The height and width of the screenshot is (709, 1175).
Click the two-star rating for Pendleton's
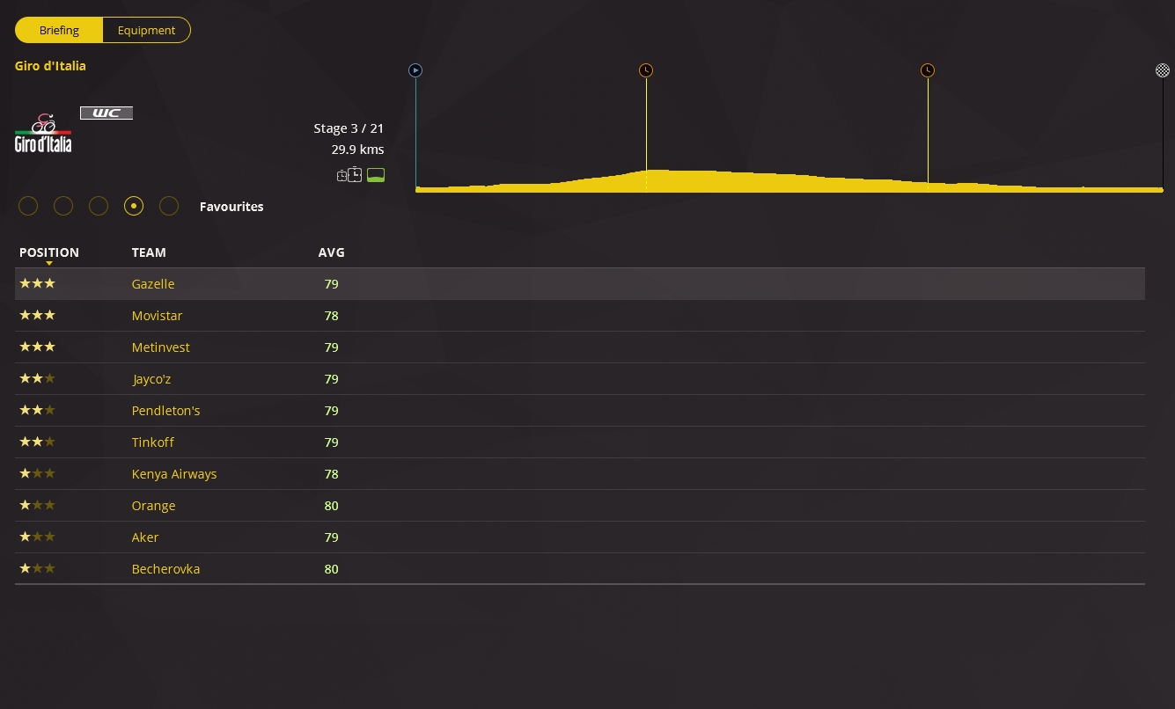(x=37, y=410)
